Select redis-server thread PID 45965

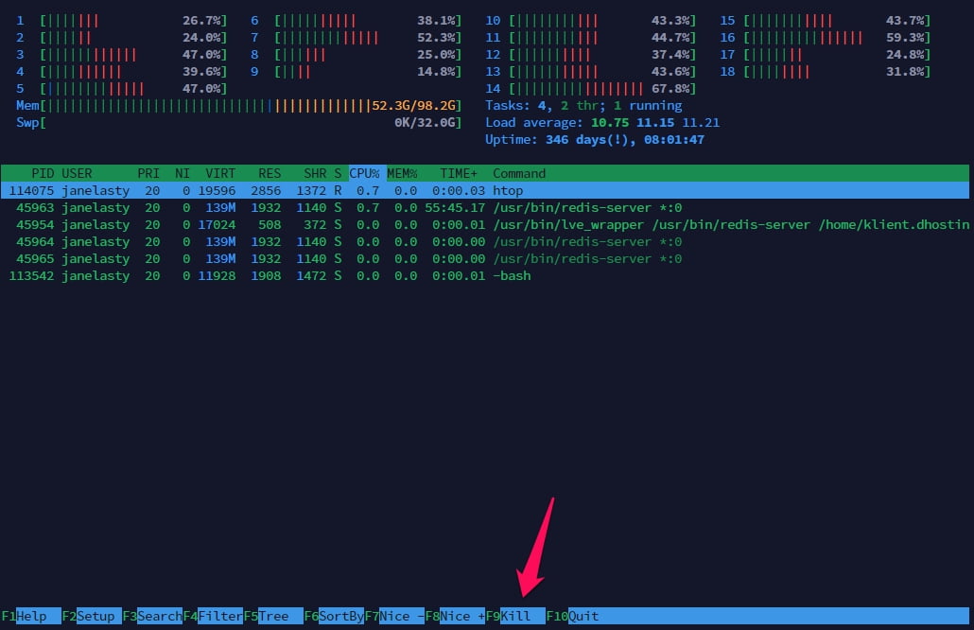[485, 258]
